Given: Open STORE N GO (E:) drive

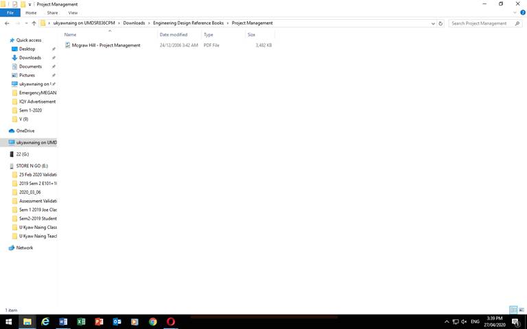Looking at the screenshot, I should [32, 166].
